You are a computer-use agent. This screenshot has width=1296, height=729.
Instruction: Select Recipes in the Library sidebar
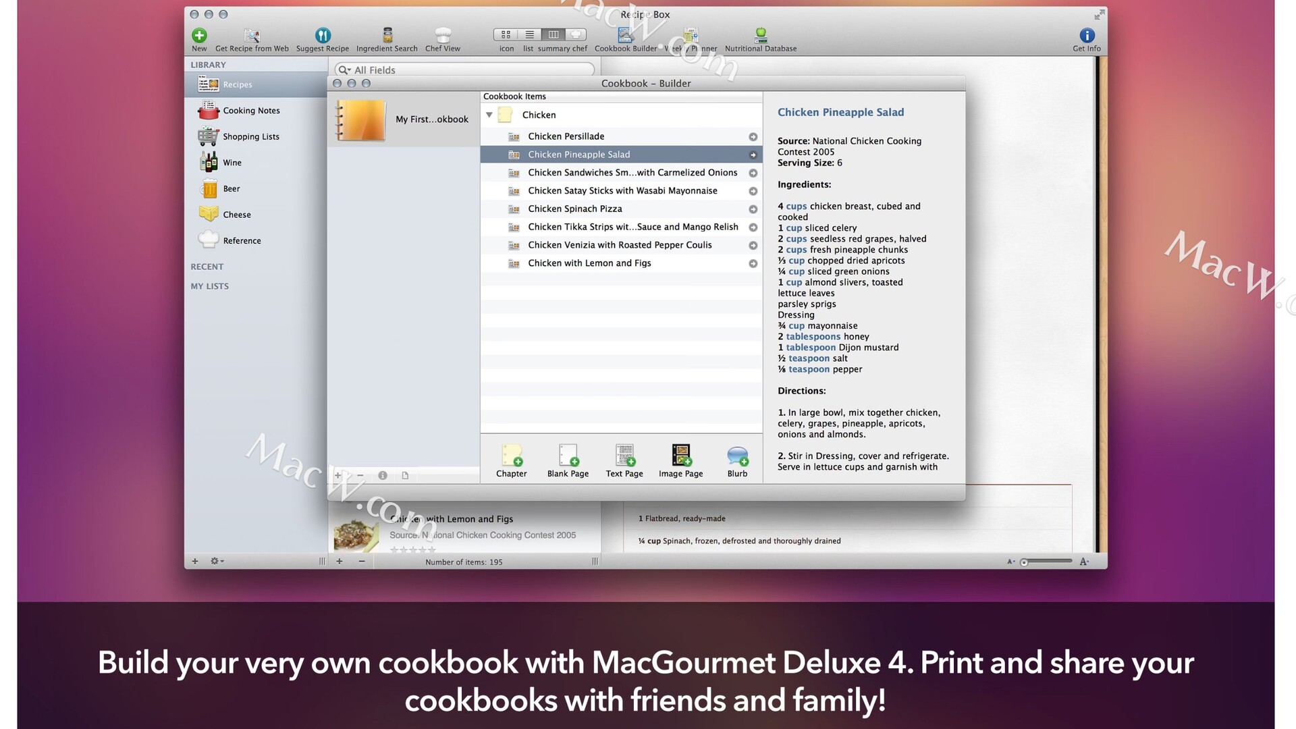click(x=256, y=84)
